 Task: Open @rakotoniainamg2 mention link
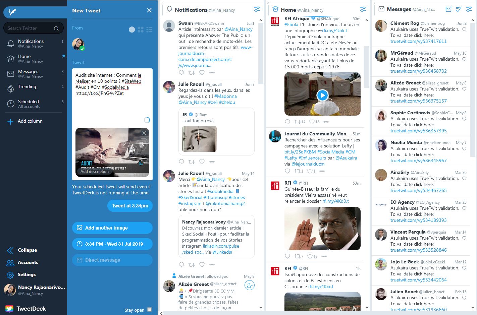click(x=225, y=203)
